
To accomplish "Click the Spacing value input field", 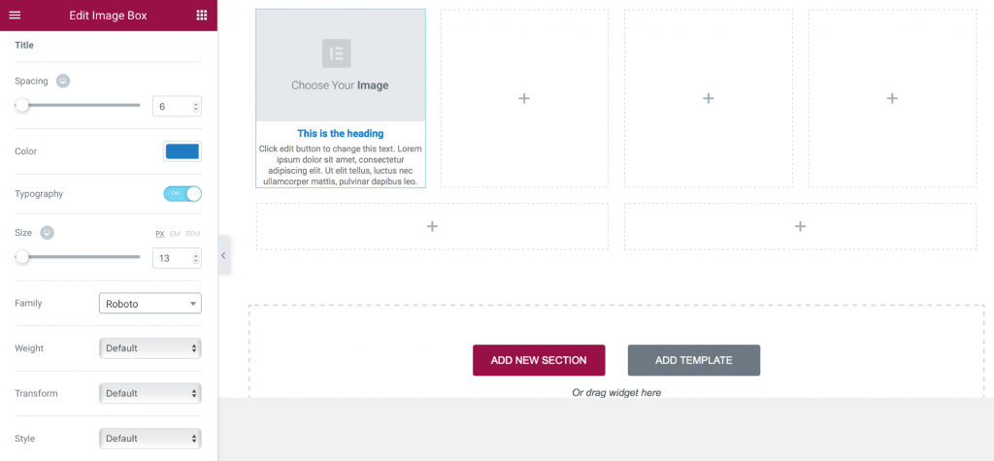I will (171, 106).
